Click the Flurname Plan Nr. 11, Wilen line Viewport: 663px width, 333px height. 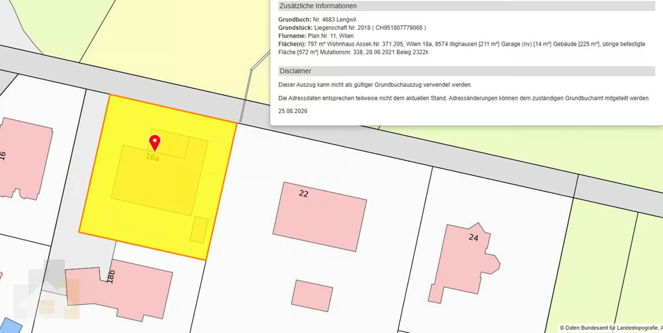[x=316, y=36]
